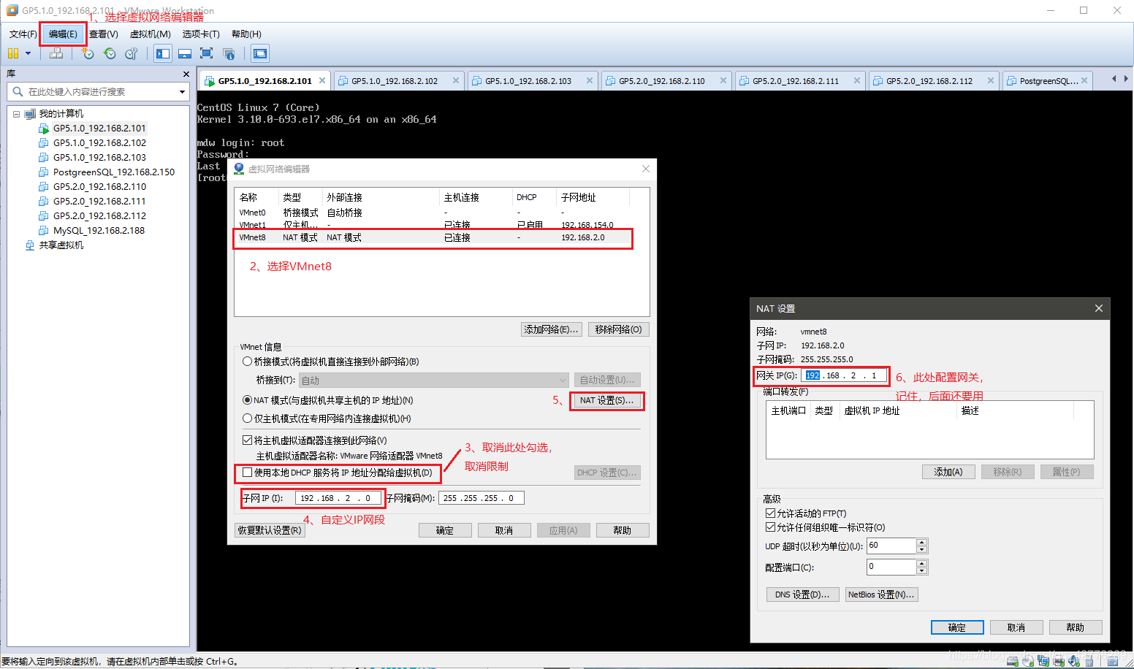Select 仅主机模式 radio button
Screen dimensions: 1134x669
(247, 418)
